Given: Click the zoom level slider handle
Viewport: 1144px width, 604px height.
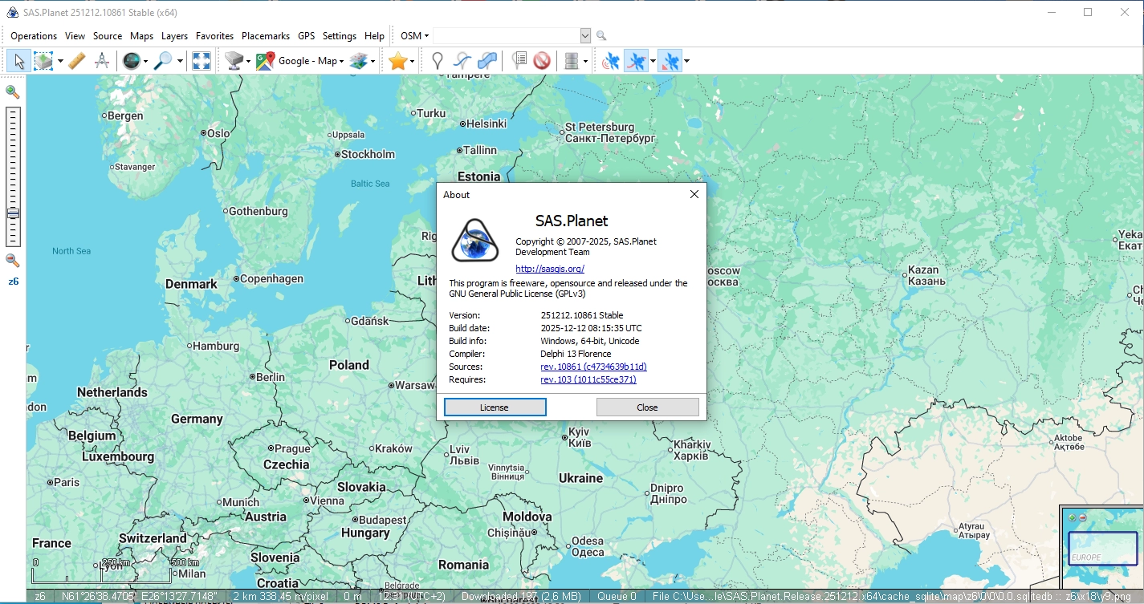Looking at the screenshot, I should pos(13,213).
